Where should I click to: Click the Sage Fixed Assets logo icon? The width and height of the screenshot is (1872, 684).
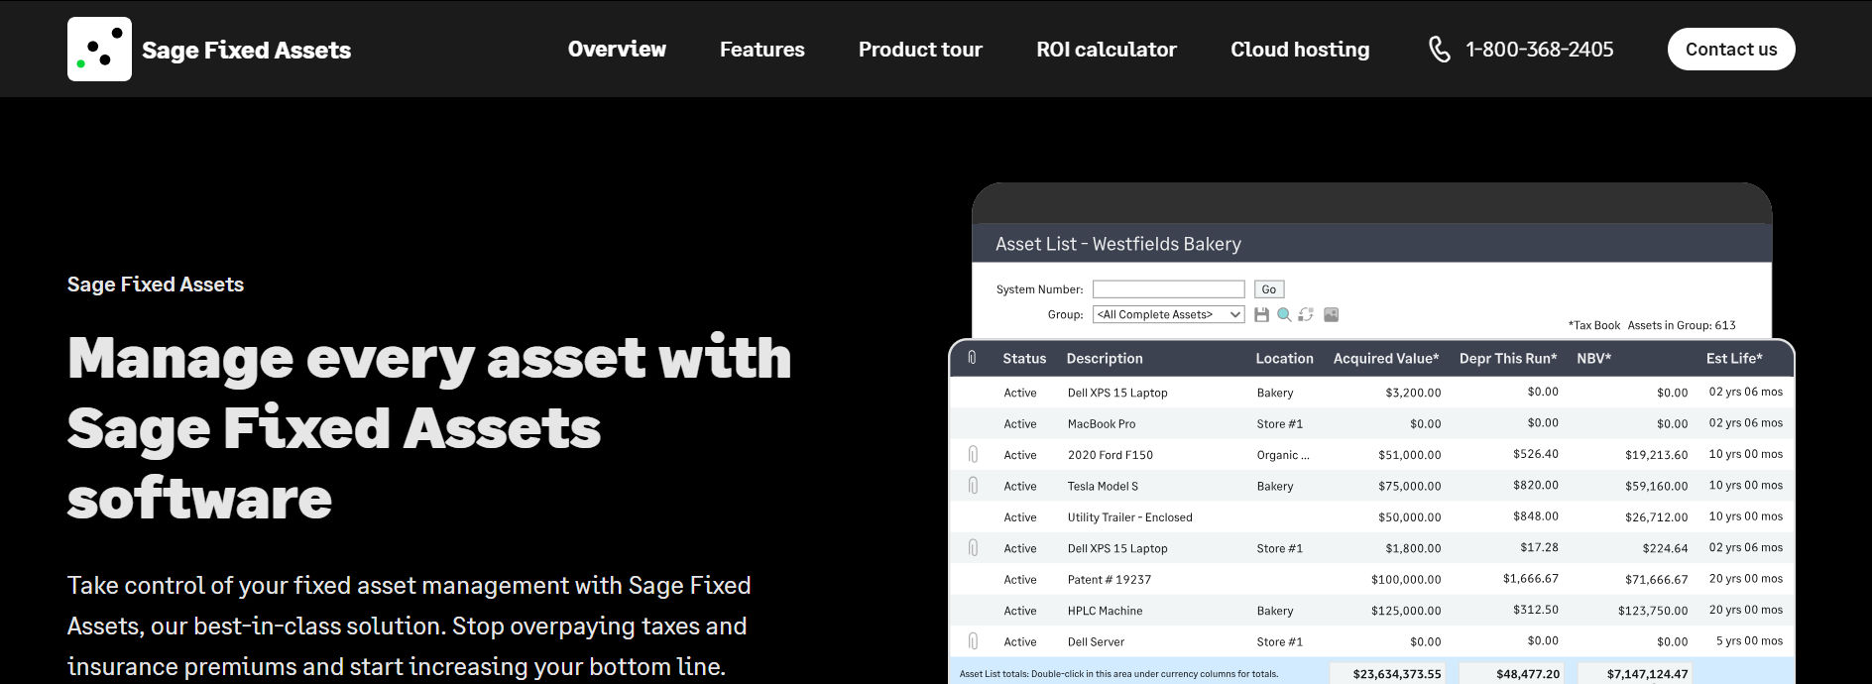[99, 49]
